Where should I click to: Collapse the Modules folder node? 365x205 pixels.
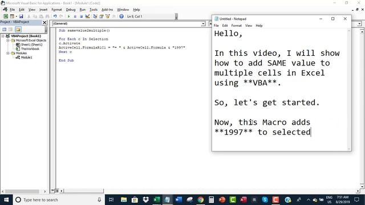(x=8, y=53)
